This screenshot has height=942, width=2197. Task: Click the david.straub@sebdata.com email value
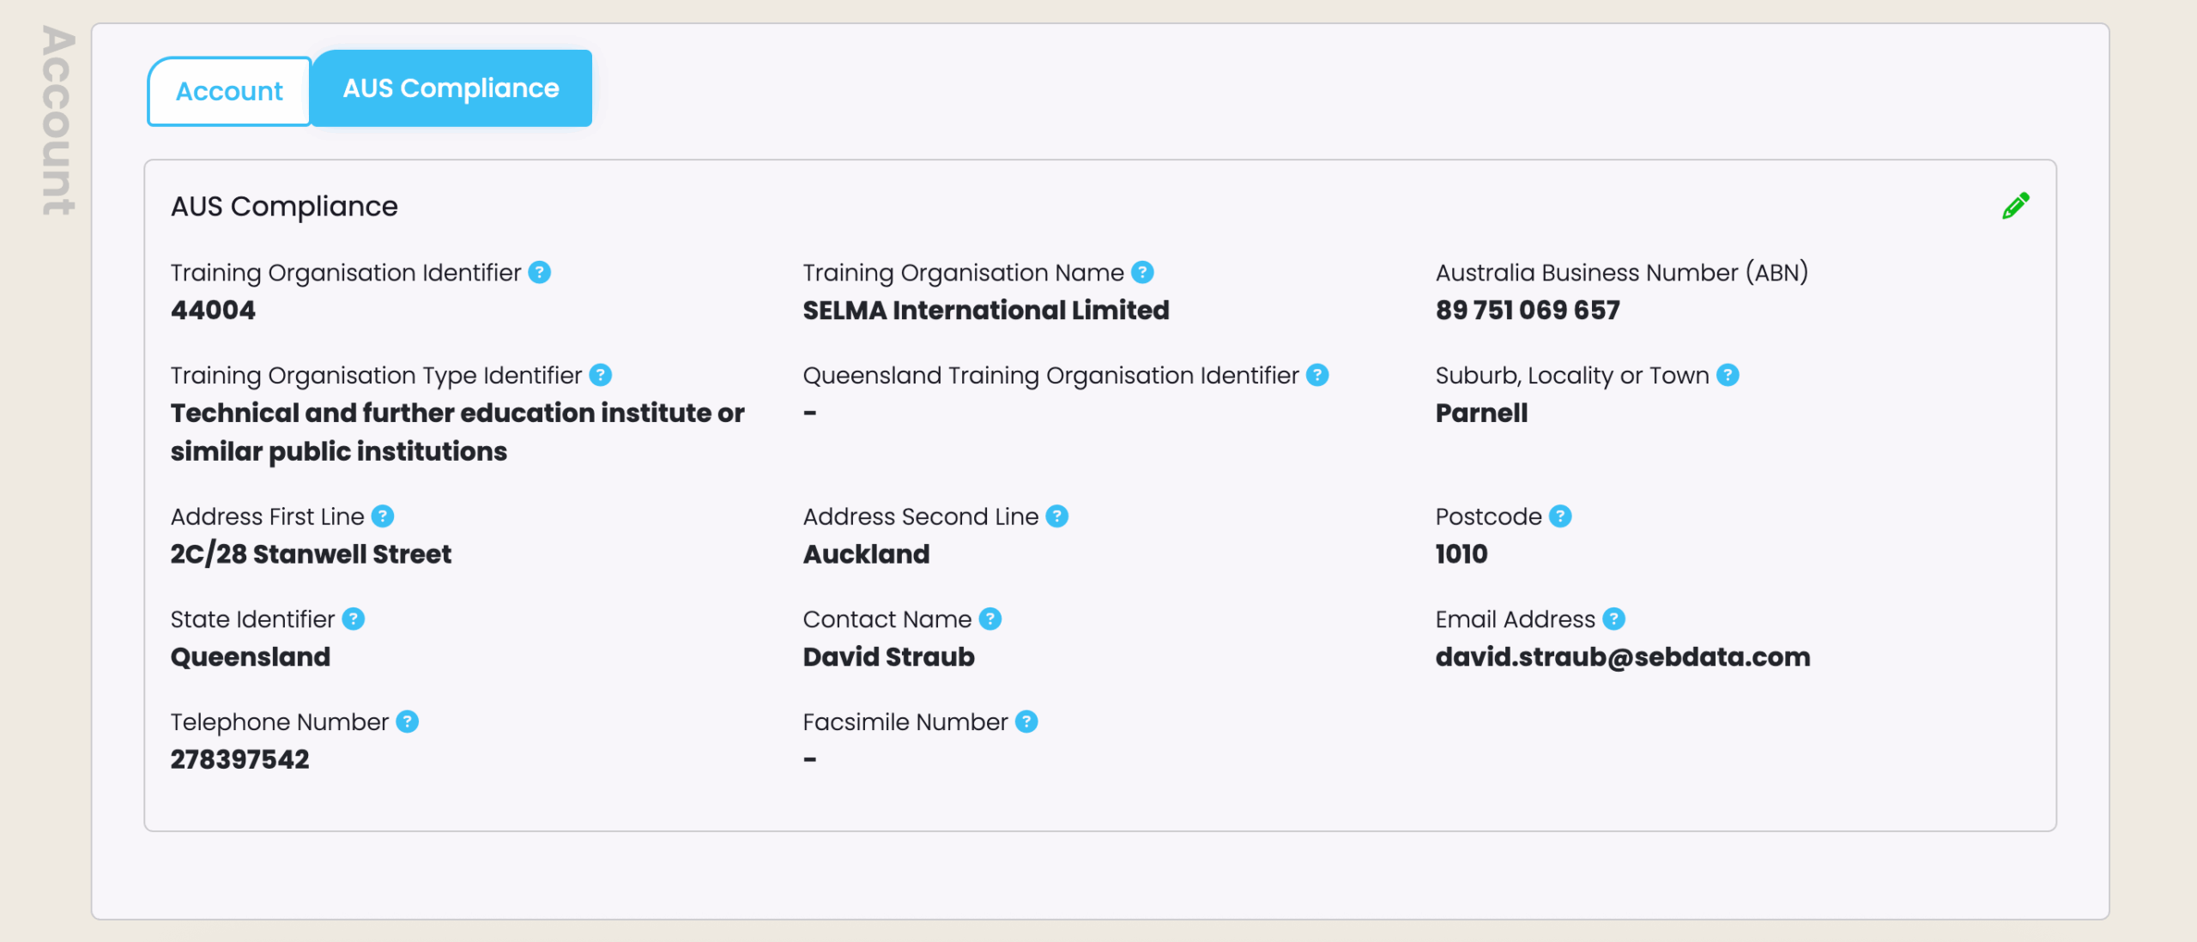[1623, 657]
